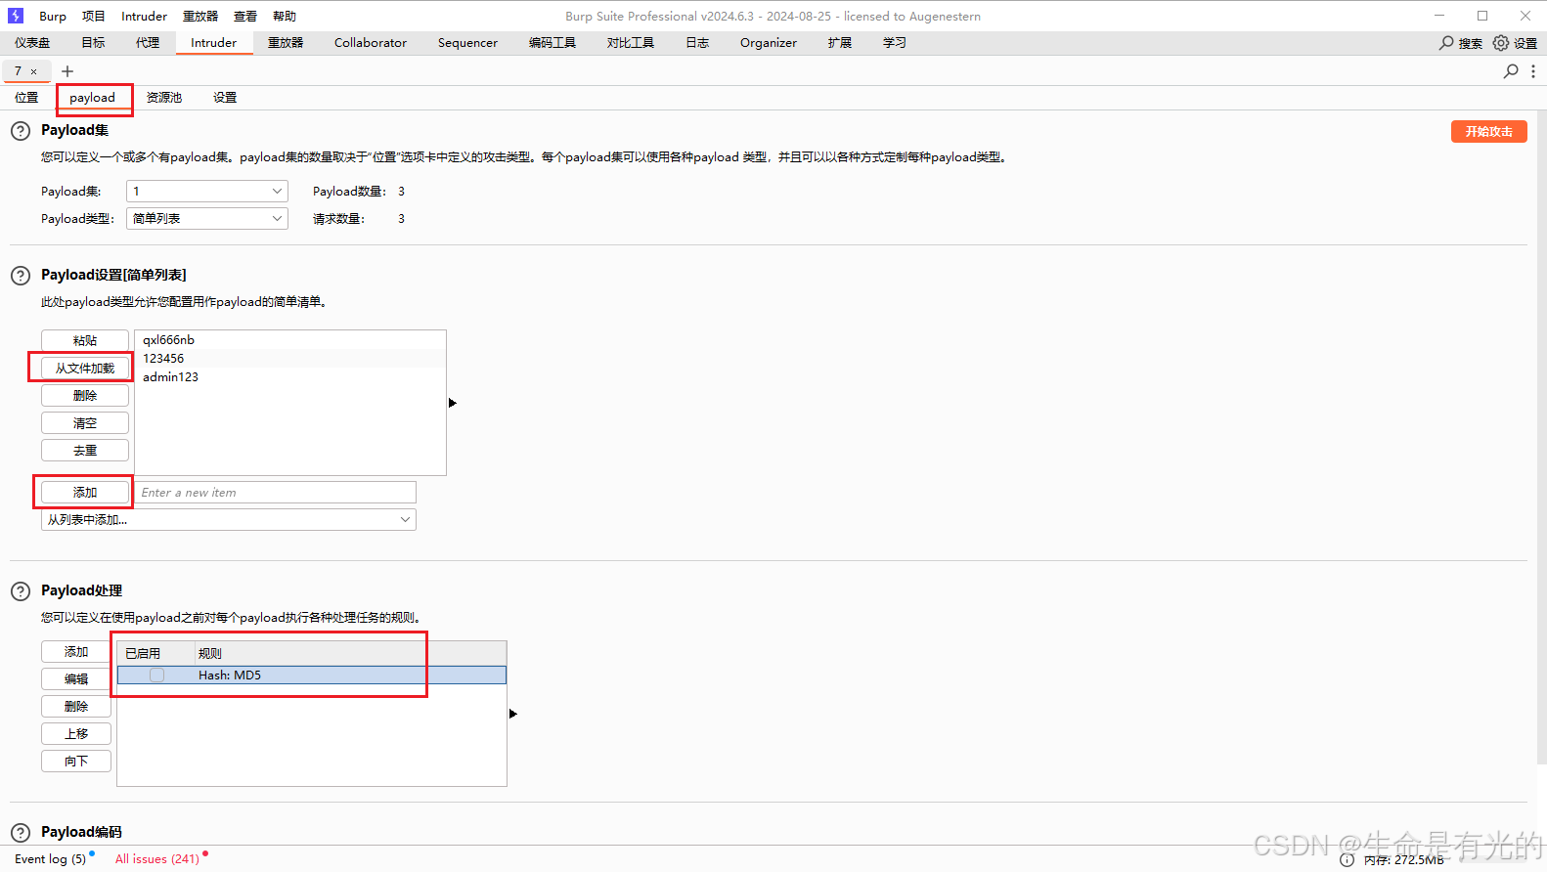Click 添加 button next to new item field

coord(85,493)
